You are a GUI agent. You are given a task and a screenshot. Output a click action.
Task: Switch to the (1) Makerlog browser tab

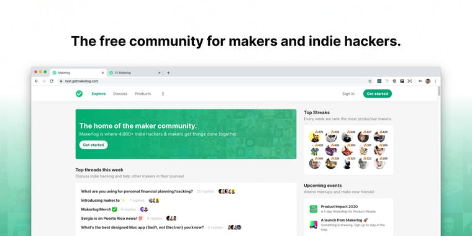[135, 73]
